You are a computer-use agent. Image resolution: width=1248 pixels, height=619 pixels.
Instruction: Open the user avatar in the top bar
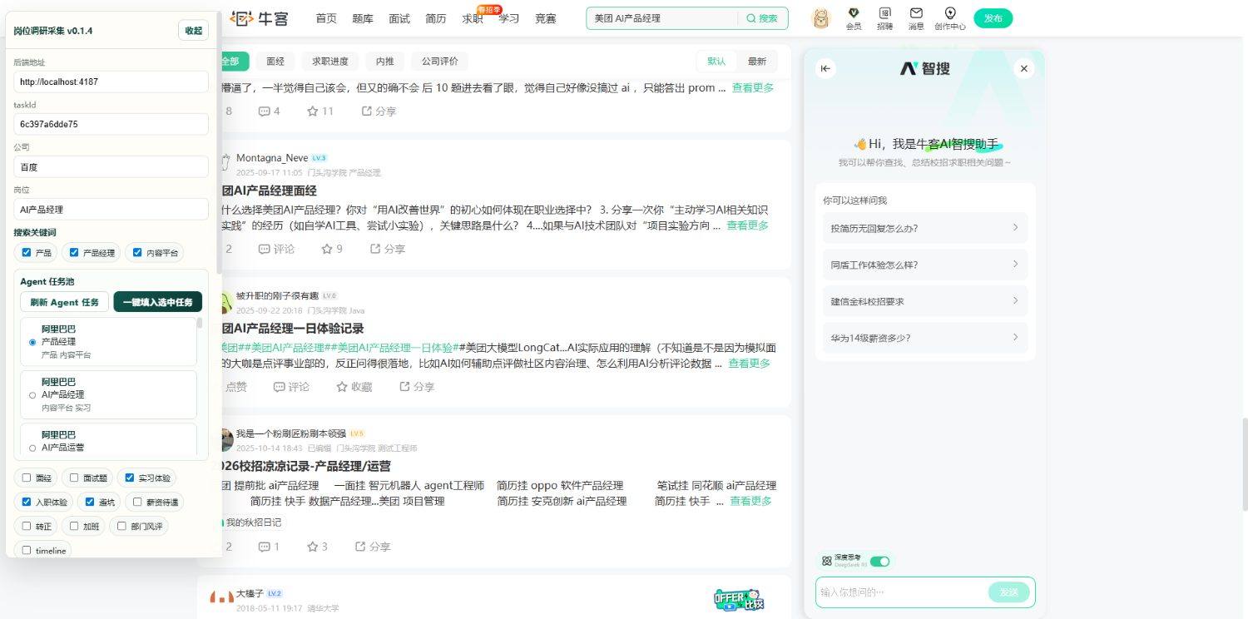point(821,18)
